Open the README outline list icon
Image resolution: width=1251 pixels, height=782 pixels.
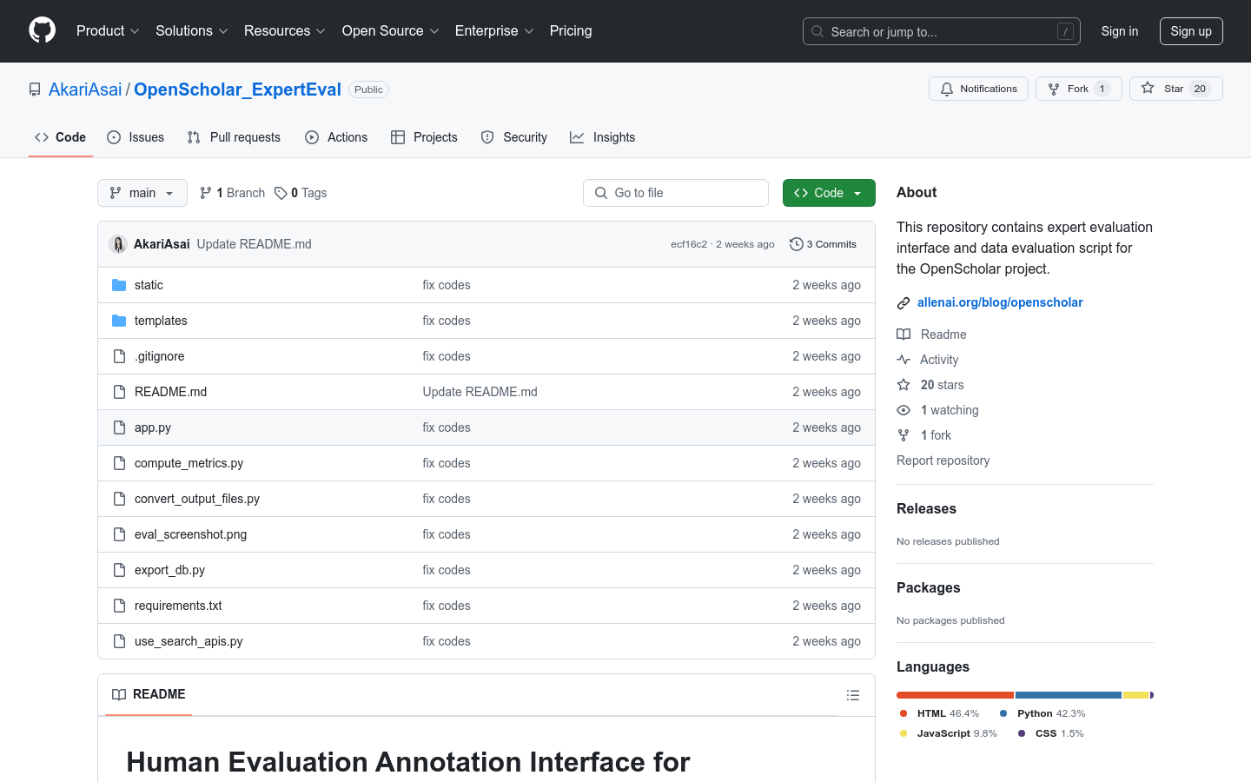coord(853,694)
